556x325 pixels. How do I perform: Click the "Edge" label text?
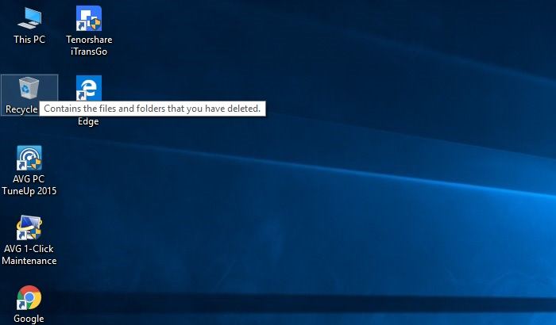pyautogui.click(x=88, y=121)
